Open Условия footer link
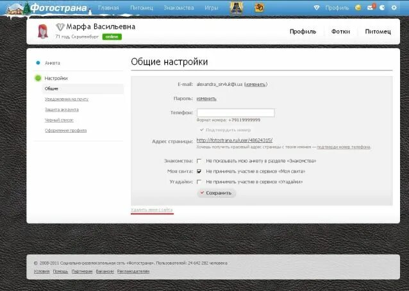Viewport: 409px width, 291px height. (42, 271)
